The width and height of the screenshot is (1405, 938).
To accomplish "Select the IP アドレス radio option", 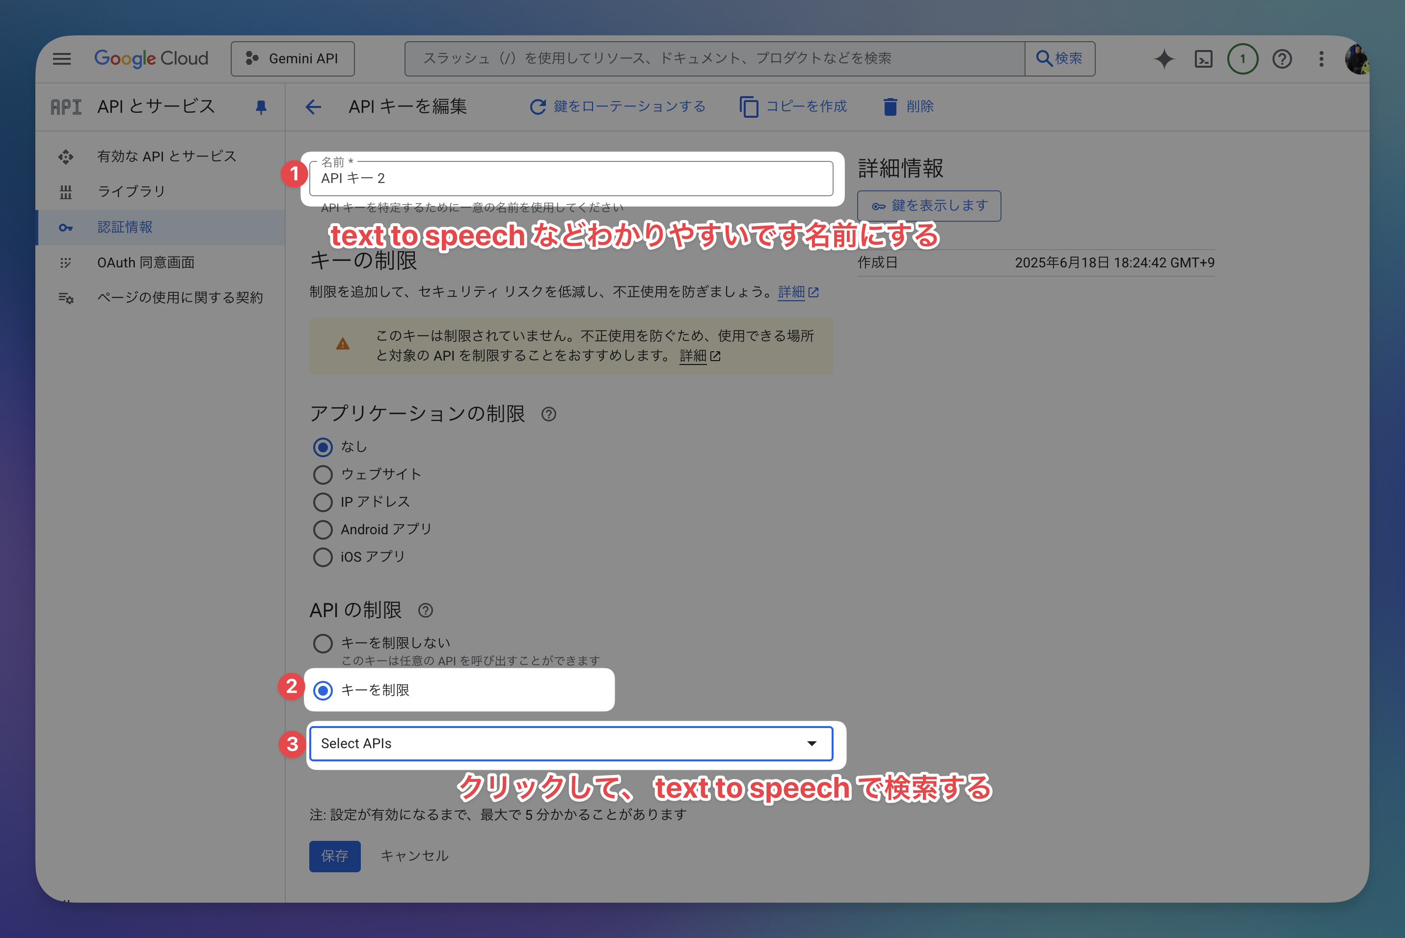I will tap(323, 502).
